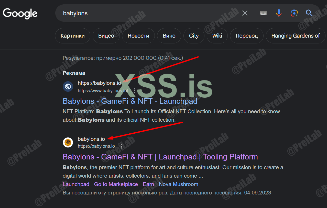
Task: Click the babylons.io site favicon
Action: click(x=68, y=142)
